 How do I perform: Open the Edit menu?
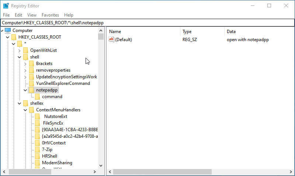click(18, 15)
